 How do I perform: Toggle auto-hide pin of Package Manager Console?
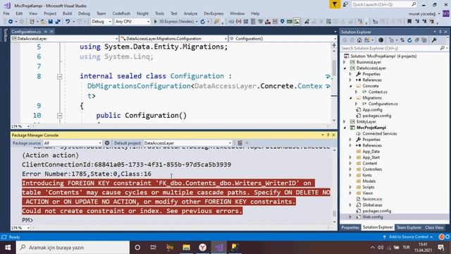(x=328, y=135)
